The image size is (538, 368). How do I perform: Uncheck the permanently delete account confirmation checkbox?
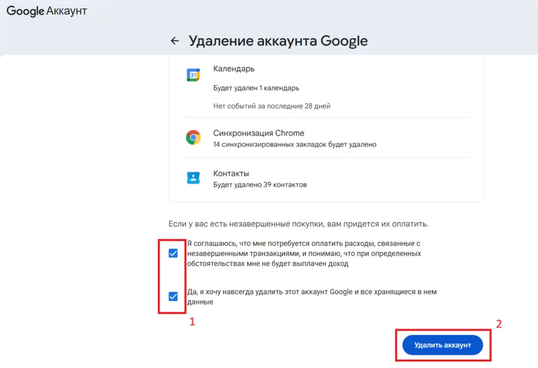(173, 296)
